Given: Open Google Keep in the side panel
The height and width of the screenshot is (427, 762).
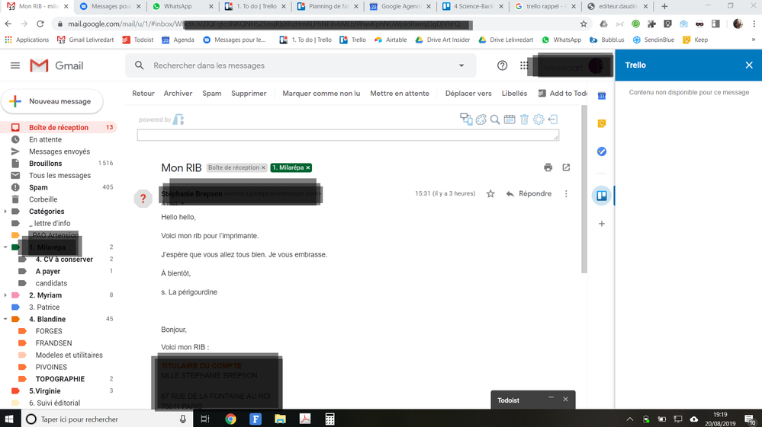Looking at the screenshot, I should (x=602, y=123).
